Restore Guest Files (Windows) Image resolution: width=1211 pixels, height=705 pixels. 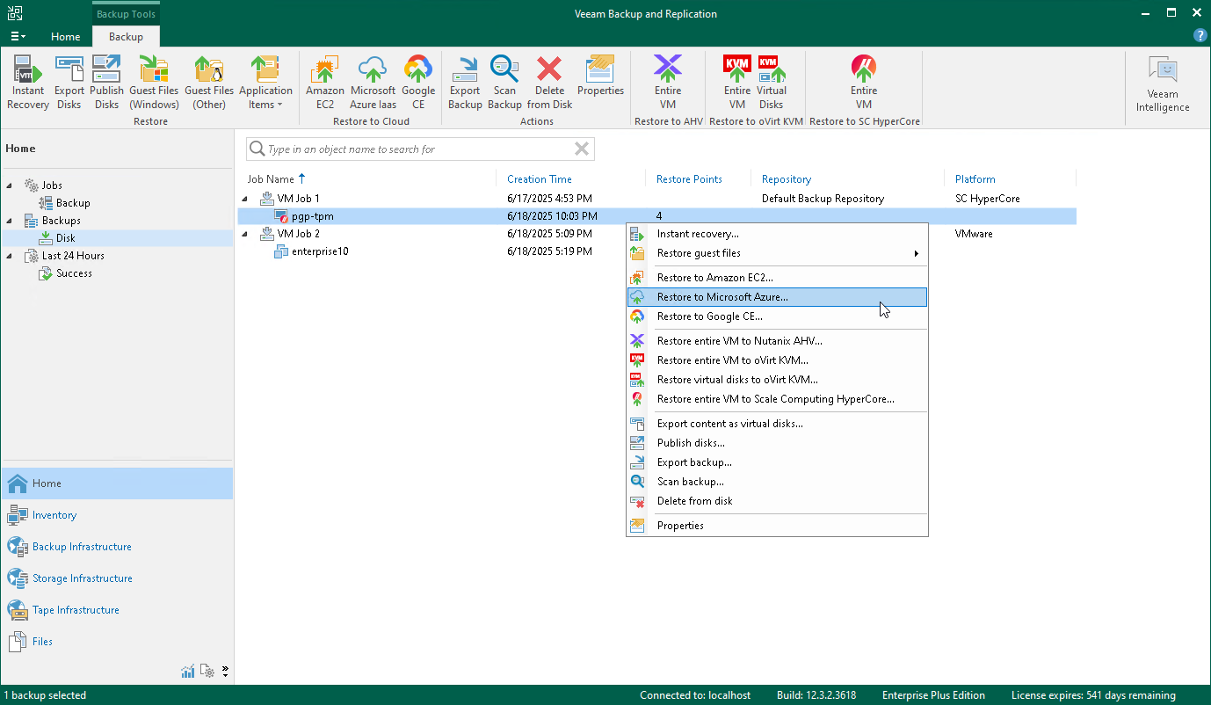(x=154, y=83)
